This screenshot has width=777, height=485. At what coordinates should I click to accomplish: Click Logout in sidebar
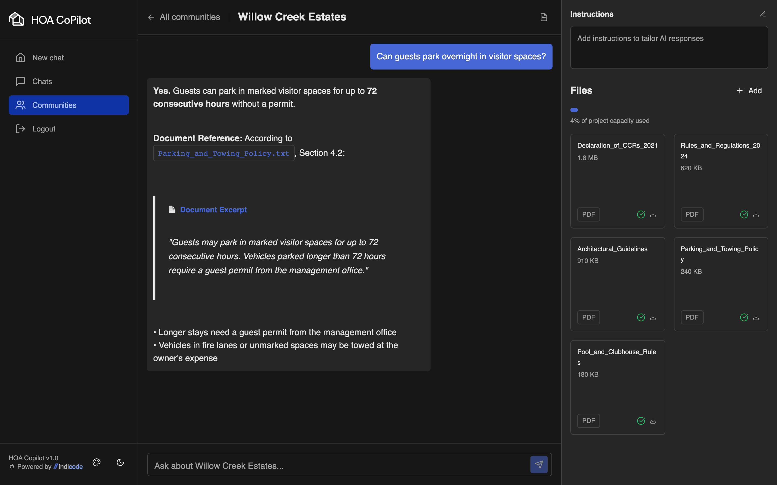click(x=69, y=129)
